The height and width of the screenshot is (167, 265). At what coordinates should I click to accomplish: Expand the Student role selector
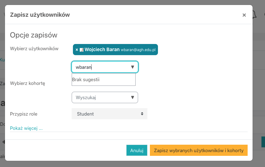[x=110, y=114]
